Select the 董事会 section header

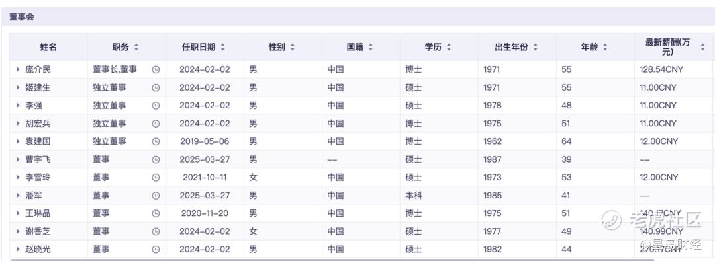click(x=21, y=17)
